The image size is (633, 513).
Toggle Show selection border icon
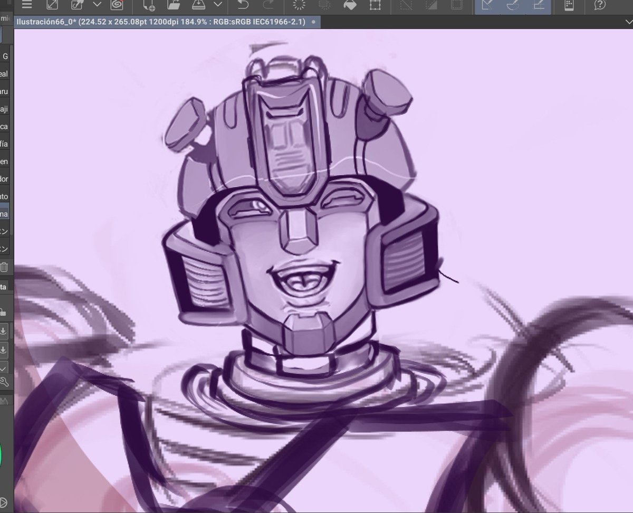pyautogui.click(x=456, y=5)
